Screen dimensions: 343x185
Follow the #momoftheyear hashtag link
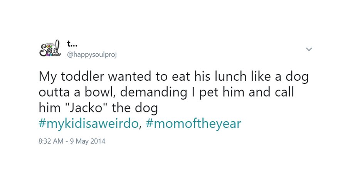tap(193, 124)
